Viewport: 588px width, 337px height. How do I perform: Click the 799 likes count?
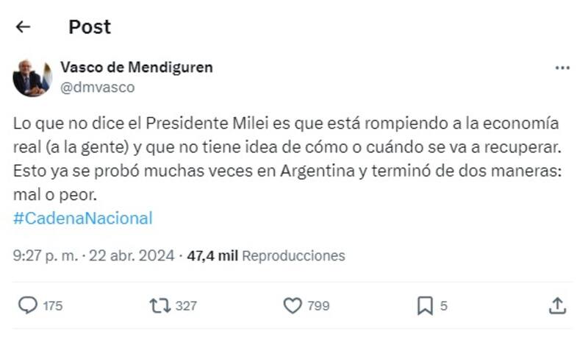(318, 306)
